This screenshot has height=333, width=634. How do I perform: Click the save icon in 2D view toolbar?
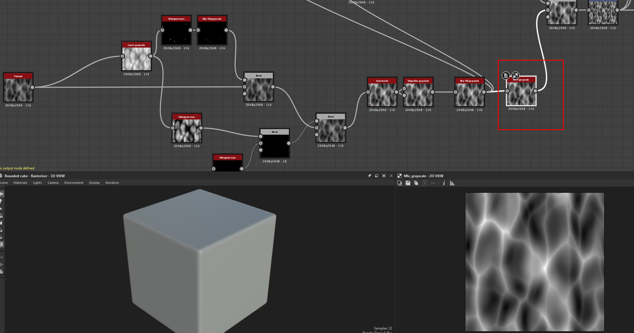coord(408,183)
